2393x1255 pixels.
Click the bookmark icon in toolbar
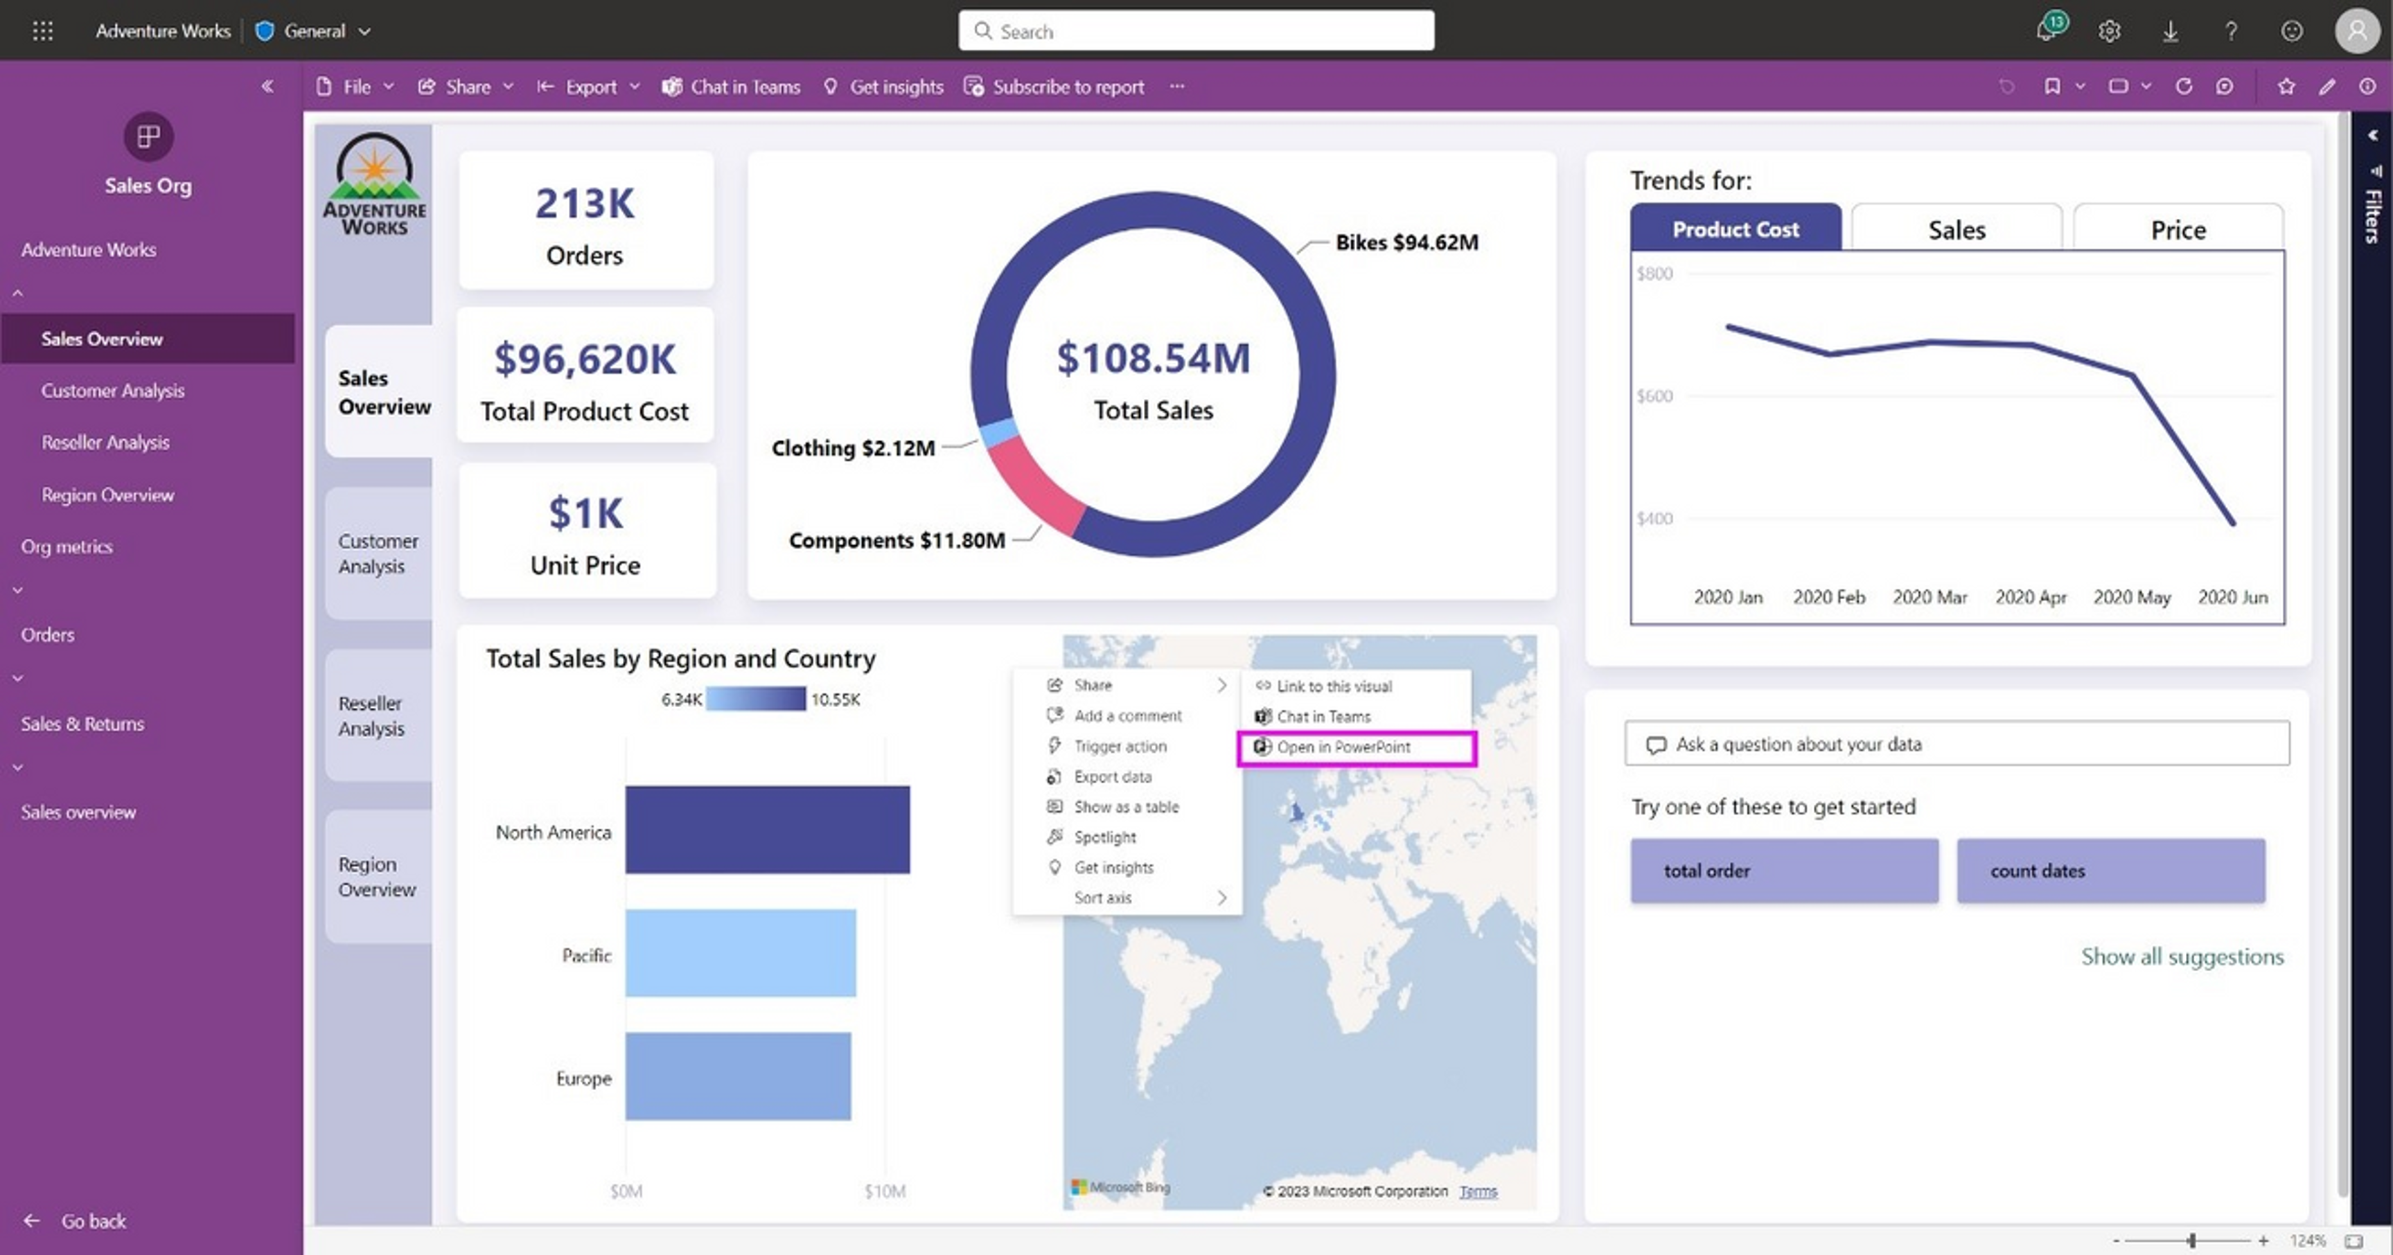(2052, 87)
